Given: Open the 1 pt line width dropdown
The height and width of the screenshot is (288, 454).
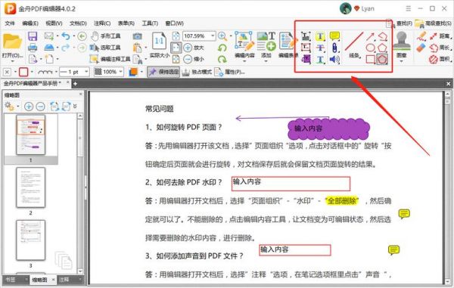Looking at the screenshot, I should 86,72.
